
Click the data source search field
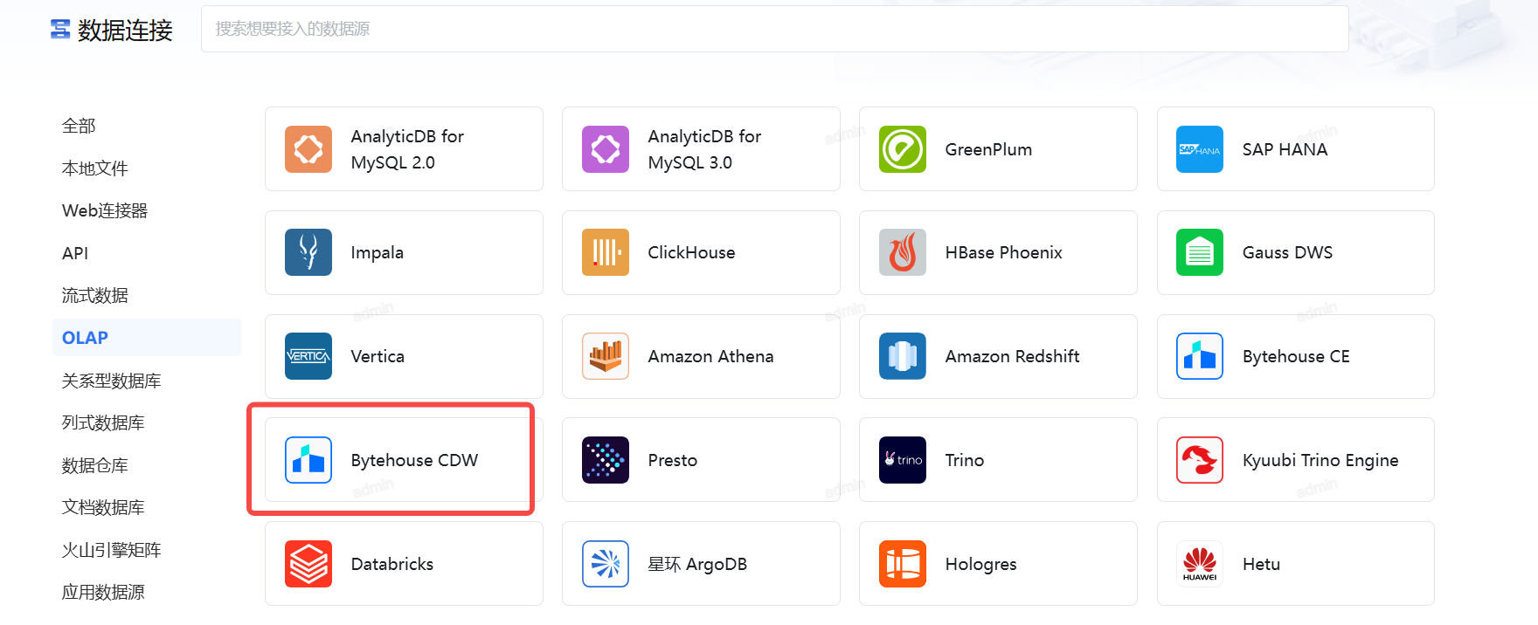tap(774, 29)
